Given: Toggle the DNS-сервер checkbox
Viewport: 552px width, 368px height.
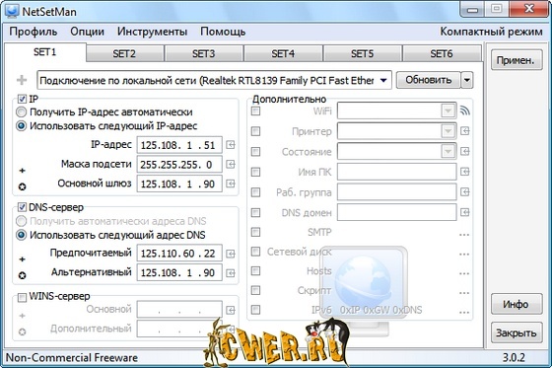Looking at the screenshot, I should point(22,207).
